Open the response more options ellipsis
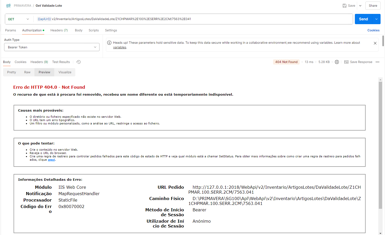387x235 pixels. [x=377, y=62]
